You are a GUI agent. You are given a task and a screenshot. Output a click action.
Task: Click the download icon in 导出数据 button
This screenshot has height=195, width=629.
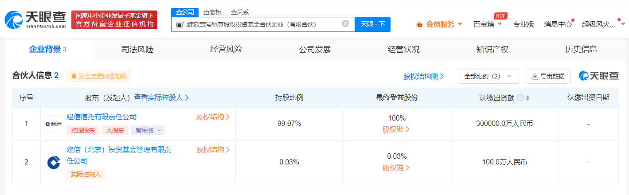click(535, 76)
